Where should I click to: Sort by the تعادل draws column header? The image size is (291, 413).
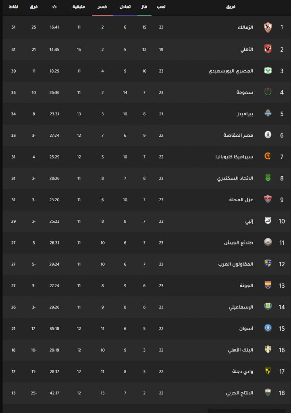click(125, 7)
